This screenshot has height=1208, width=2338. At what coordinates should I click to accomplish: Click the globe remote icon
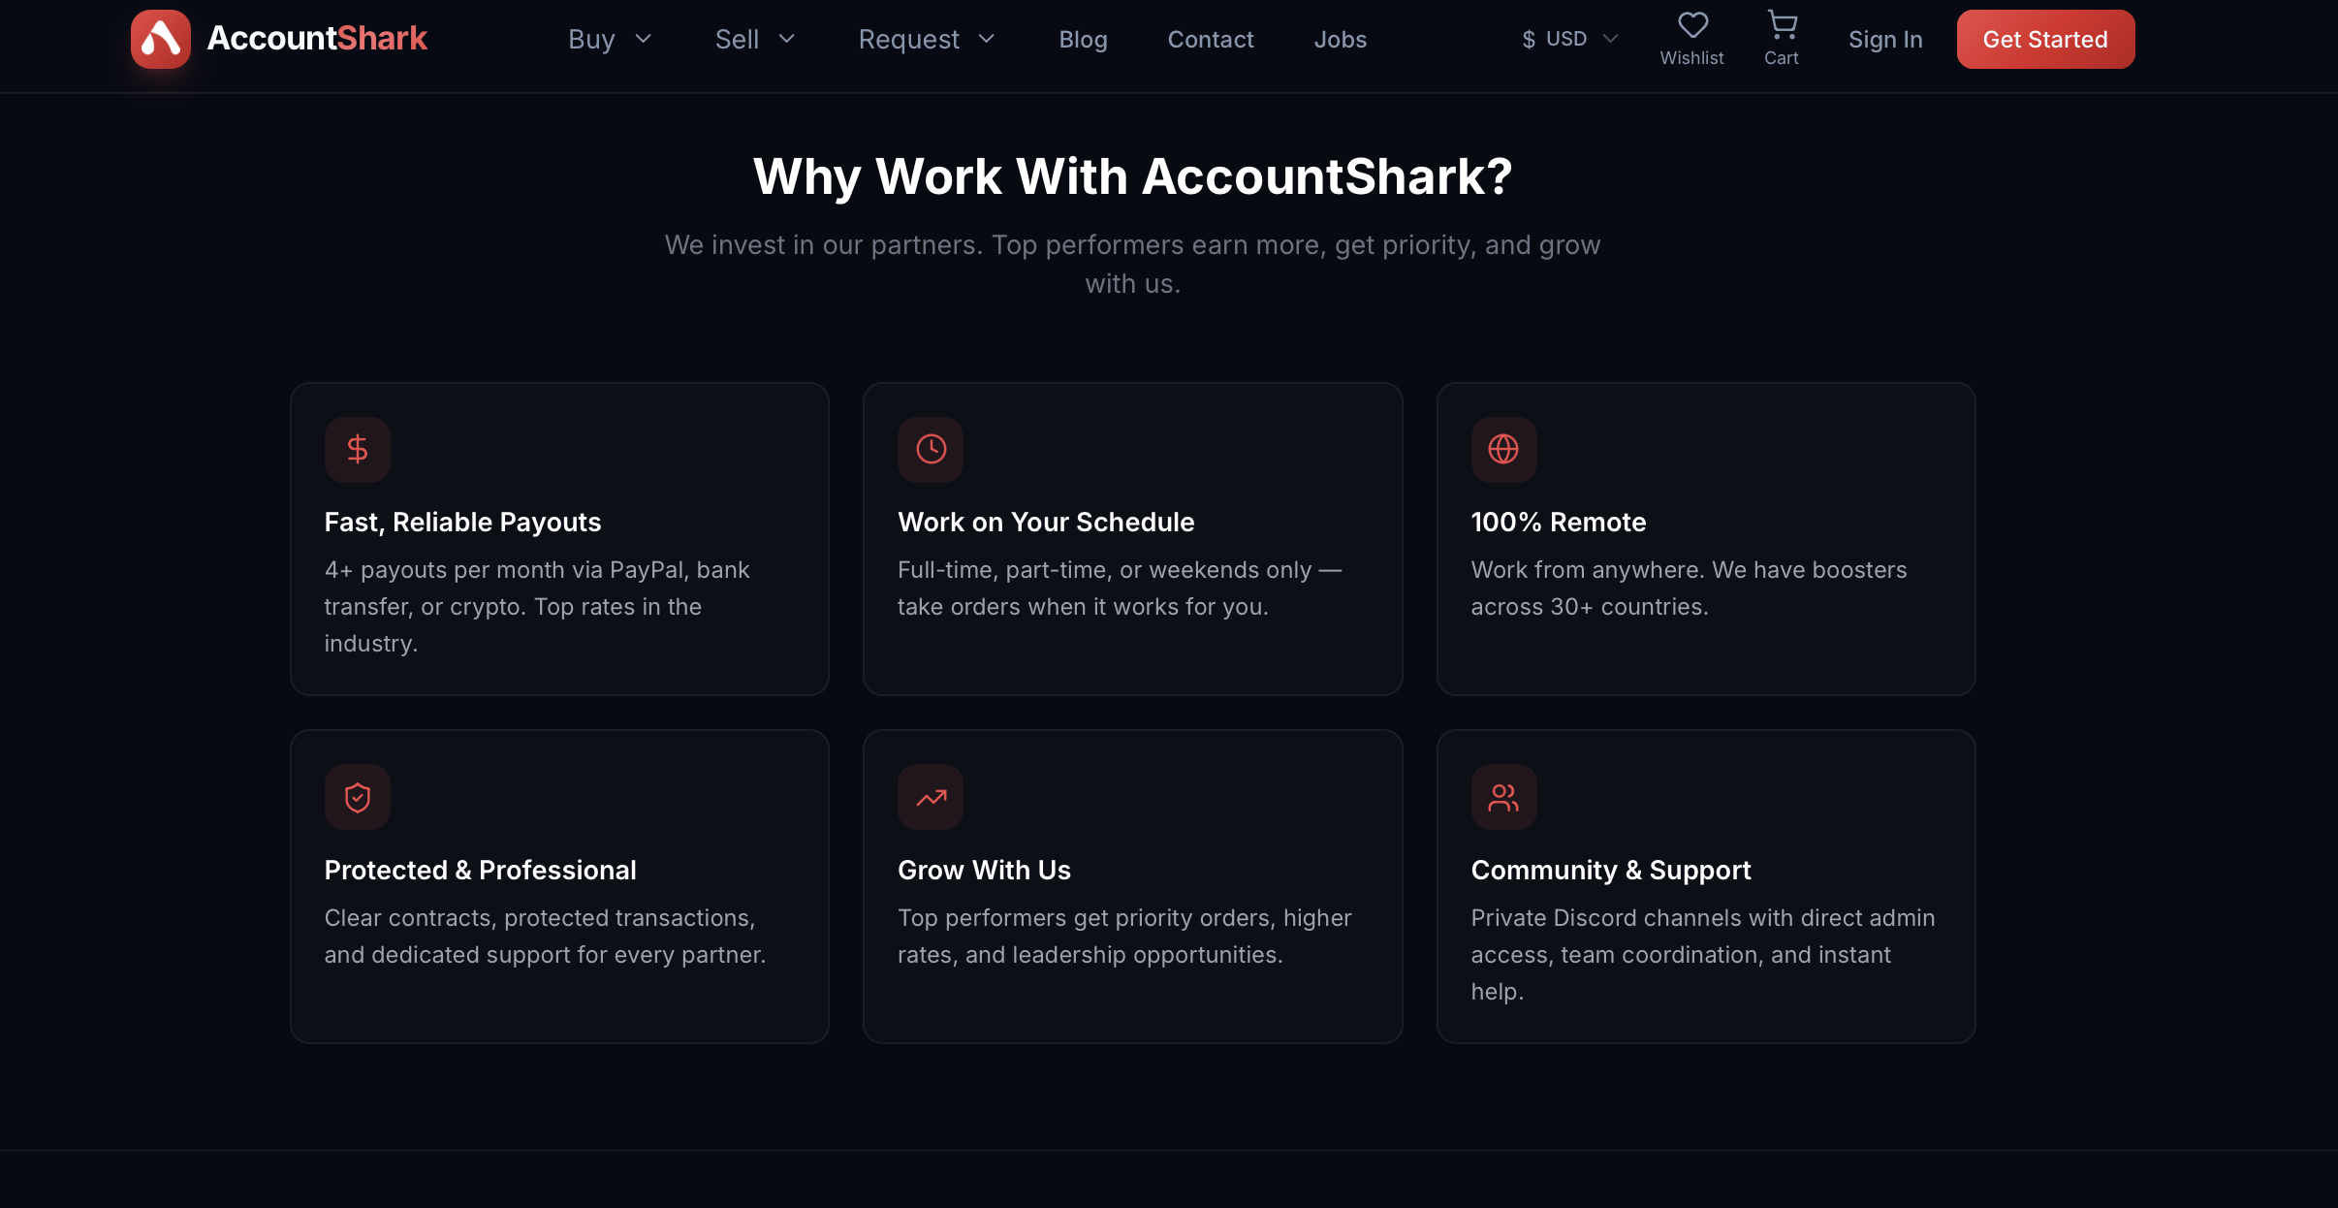(x=1503, y=450)
